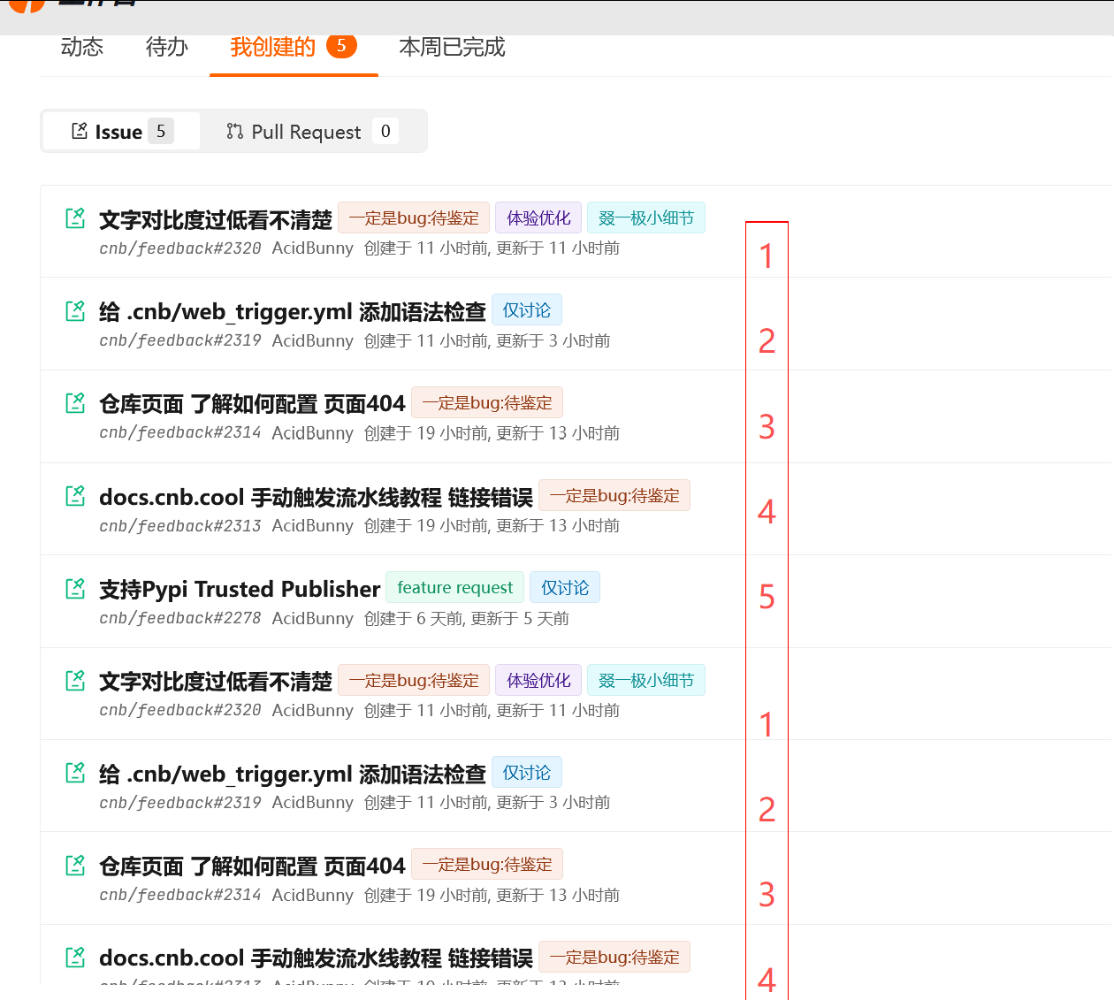The width and height of the screenshot is (1114, 1000).
Task: Open issue "文字对比度过低看不清楚"
Action: click(216, 219)
